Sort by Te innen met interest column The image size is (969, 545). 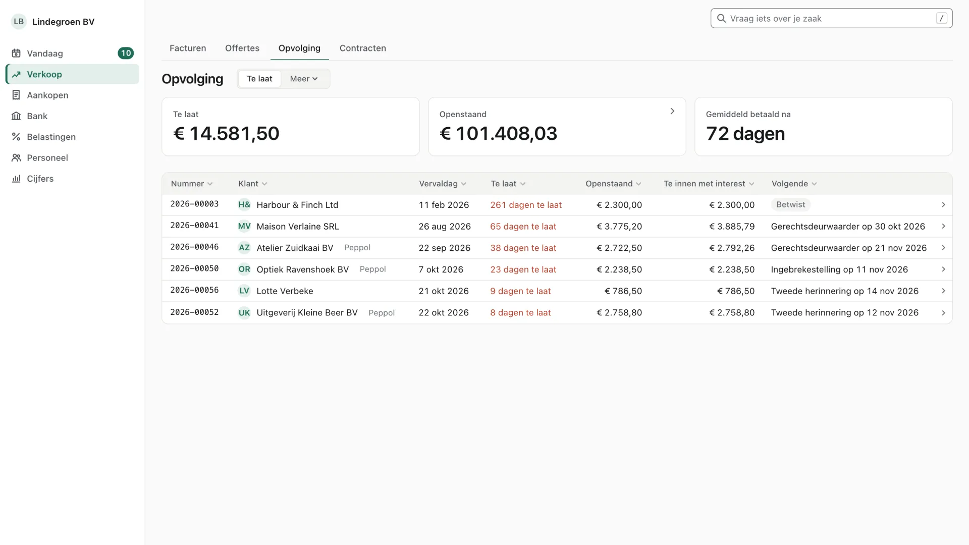pos(709,184)
